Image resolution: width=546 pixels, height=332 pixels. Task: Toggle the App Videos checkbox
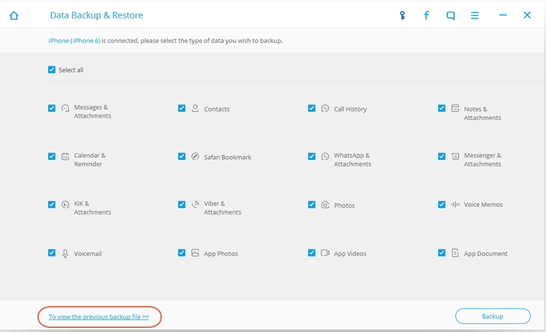point(312,253)
